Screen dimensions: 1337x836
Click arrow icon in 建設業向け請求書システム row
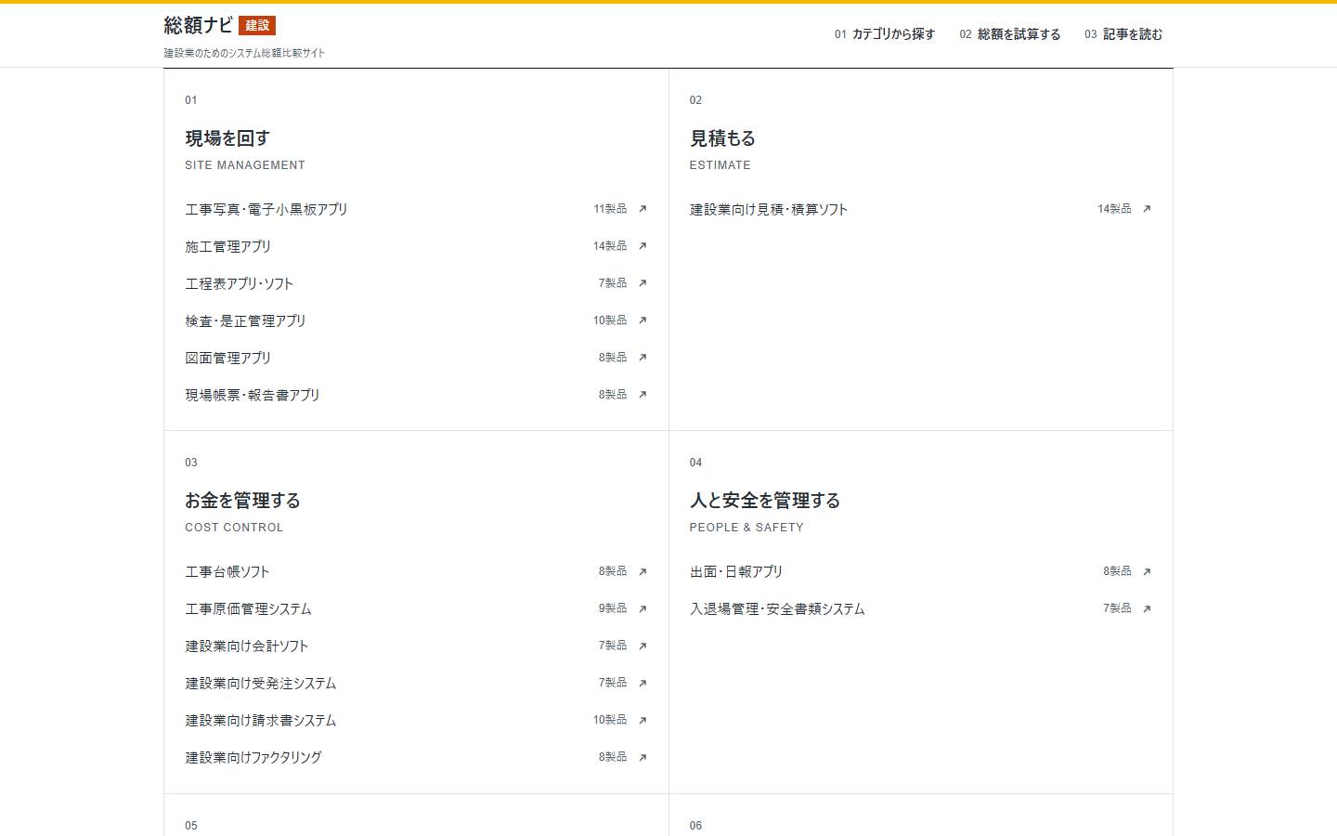click(x=643, y=720)
